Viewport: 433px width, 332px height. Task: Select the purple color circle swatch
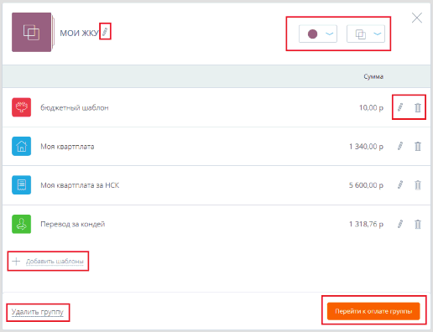coord(312,34)
